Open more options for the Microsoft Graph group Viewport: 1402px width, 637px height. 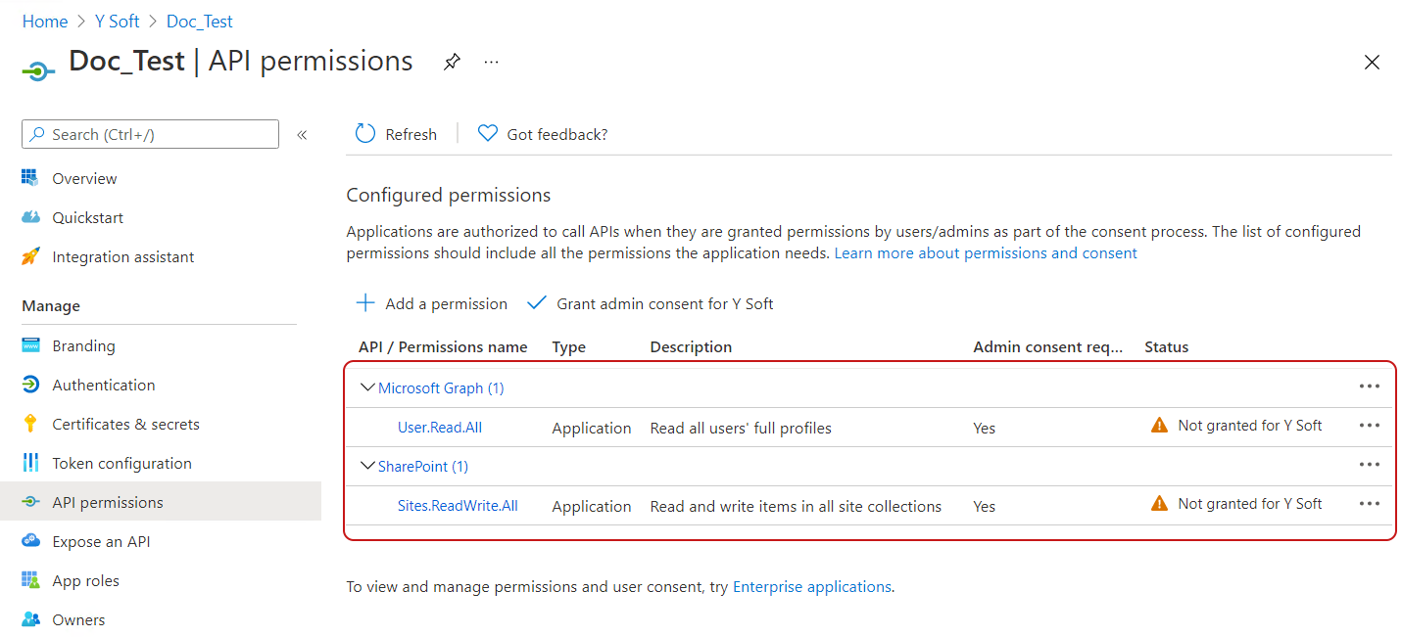tap(1369, 387)
